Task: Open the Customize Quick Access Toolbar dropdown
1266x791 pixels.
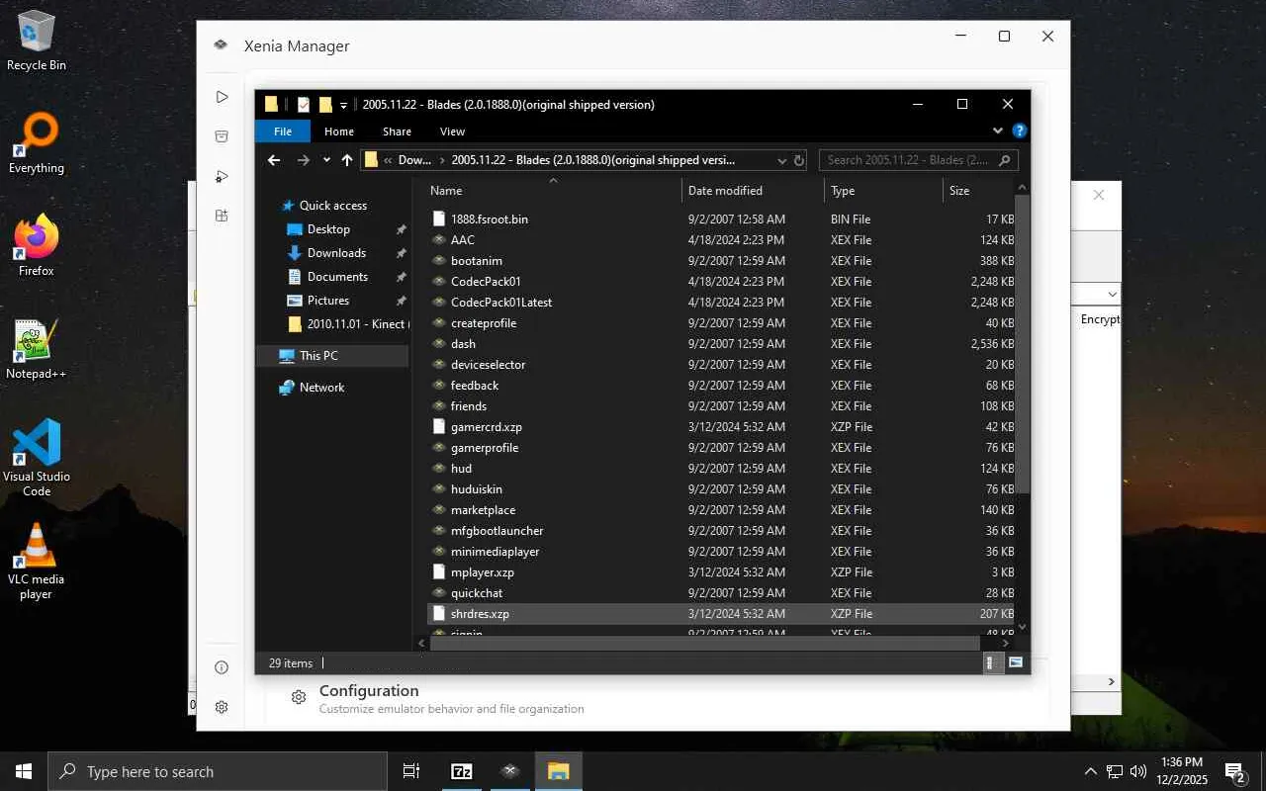Action: (344, 105)
